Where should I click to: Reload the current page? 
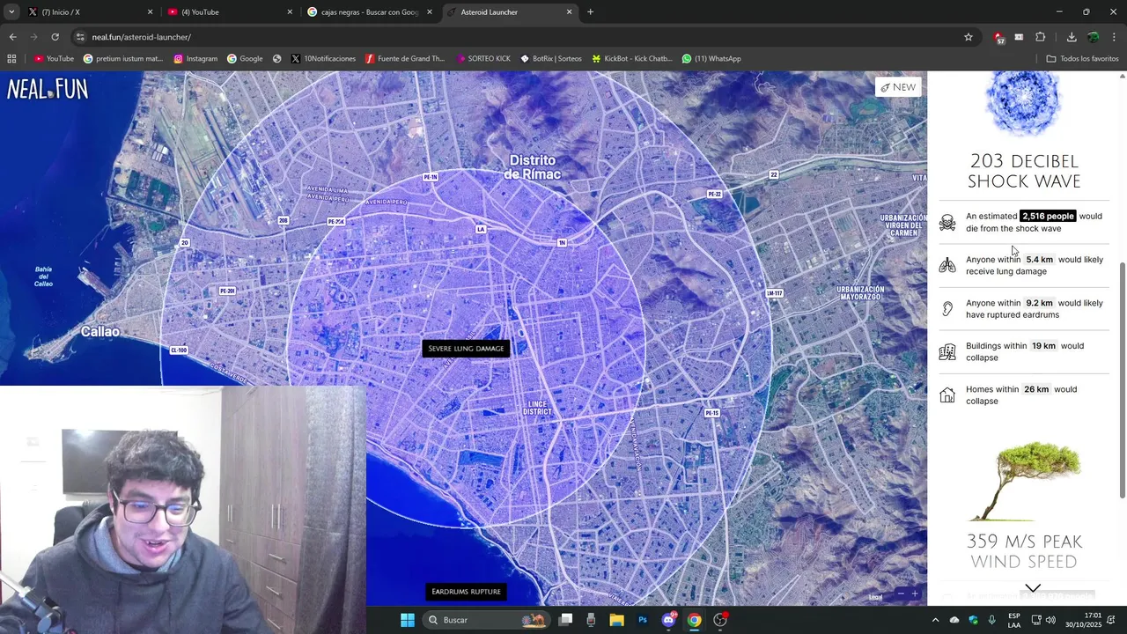55,37
